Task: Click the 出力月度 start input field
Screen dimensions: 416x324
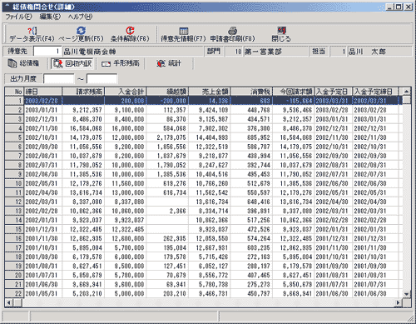Action: [59, 78]
